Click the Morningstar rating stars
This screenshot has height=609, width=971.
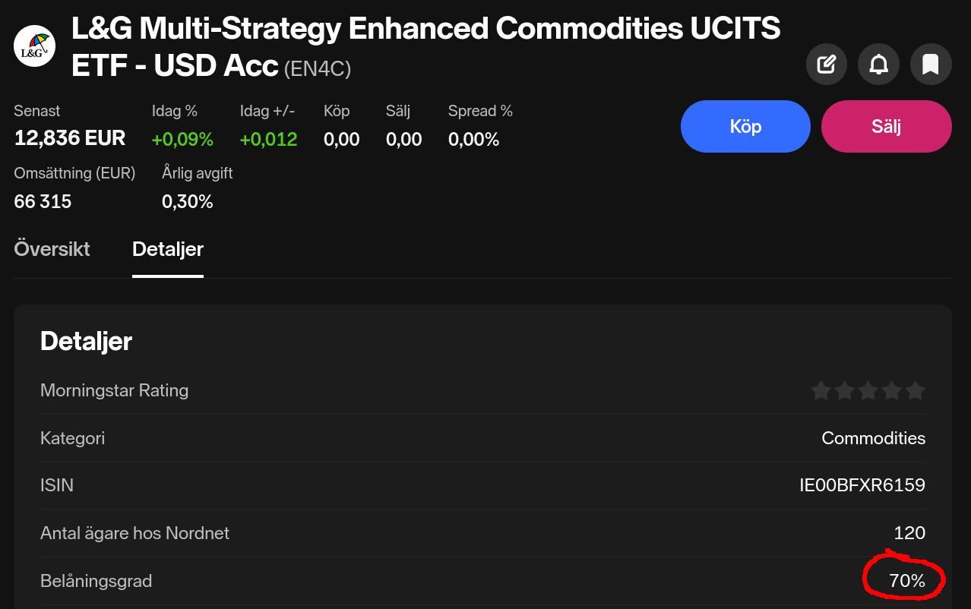(x=868, y=391)
